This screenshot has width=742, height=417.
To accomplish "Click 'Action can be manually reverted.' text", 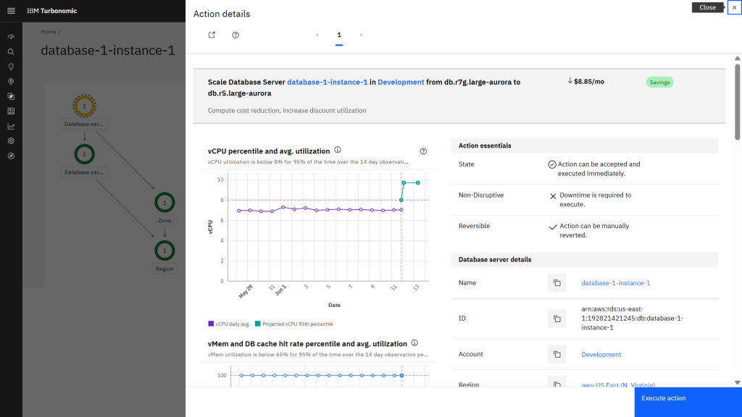I will pos(594,231).
